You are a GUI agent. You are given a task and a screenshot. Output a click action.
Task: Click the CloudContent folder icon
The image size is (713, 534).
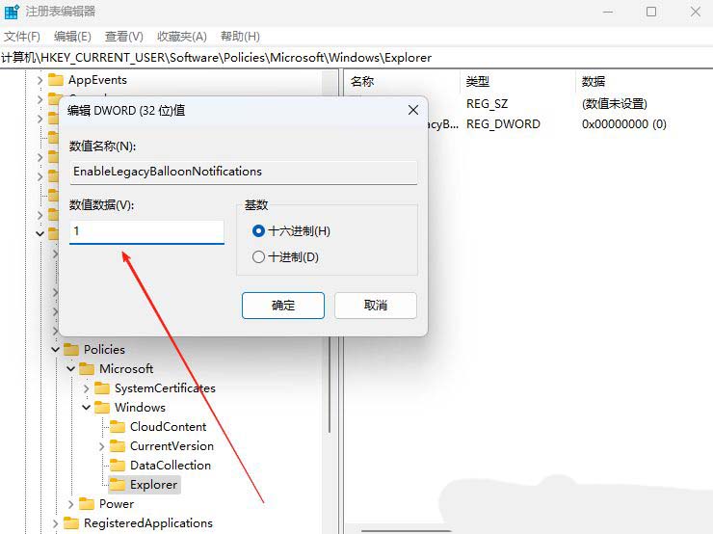[x=118, y=427]
